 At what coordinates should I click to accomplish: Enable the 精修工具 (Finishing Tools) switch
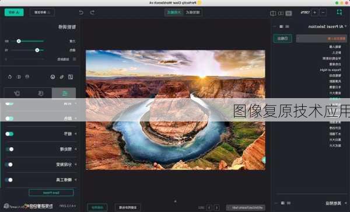(x=9, y=180)
